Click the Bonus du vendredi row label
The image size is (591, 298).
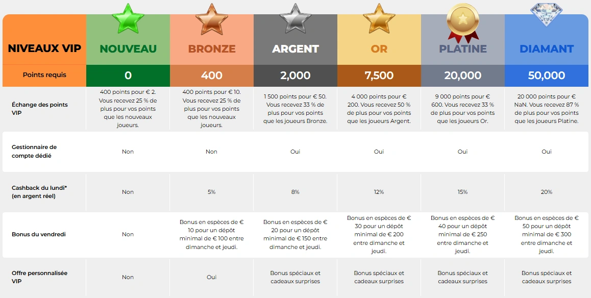click(x=39, y=235)
